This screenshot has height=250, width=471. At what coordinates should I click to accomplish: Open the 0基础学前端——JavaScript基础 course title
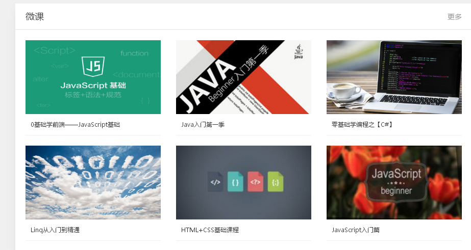tap(76, 124)
